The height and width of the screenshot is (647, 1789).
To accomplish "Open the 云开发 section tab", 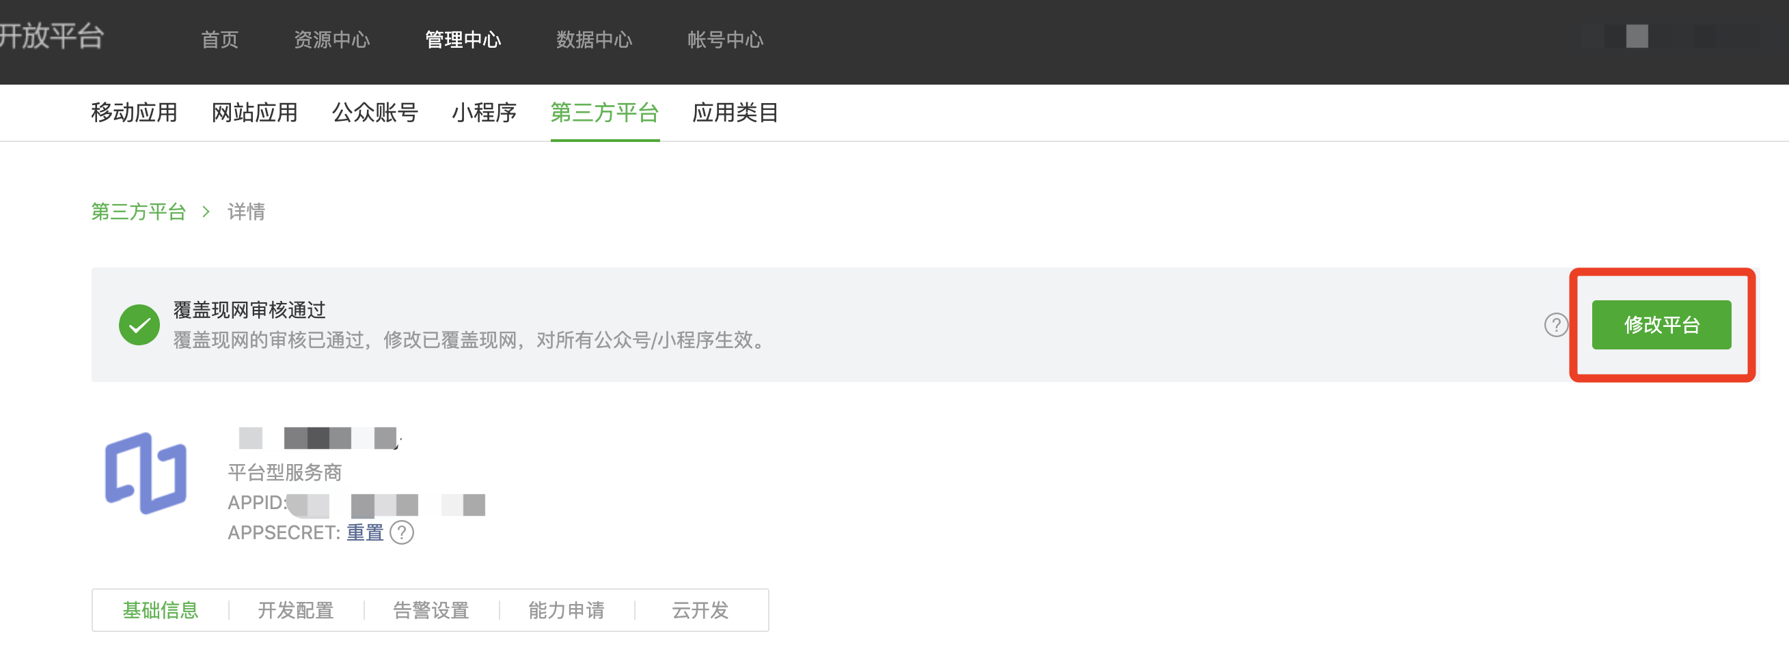I will 700,610.
